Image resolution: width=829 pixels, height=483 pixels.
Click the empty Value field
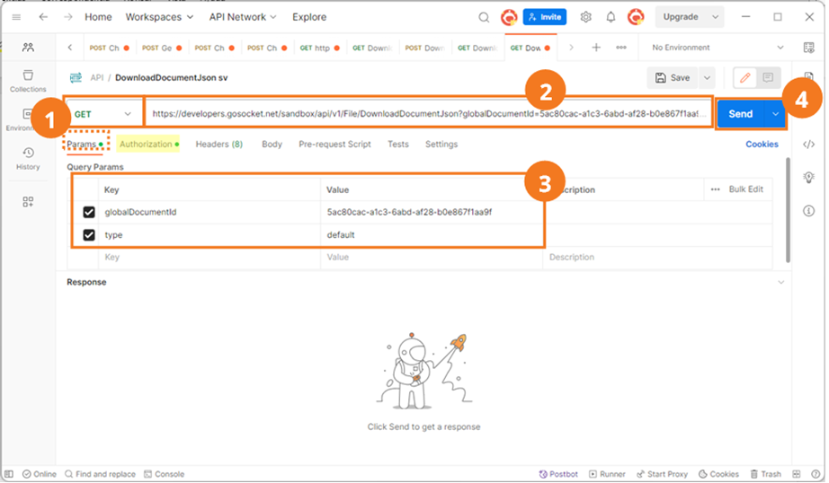coord(432,258)
